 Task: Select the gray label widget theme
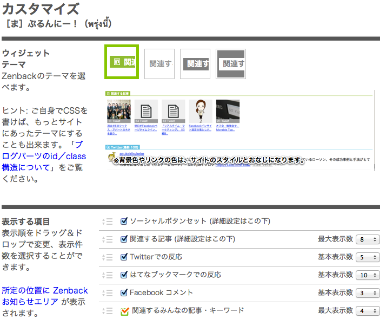pyautogui.click(x=195, y=64)
